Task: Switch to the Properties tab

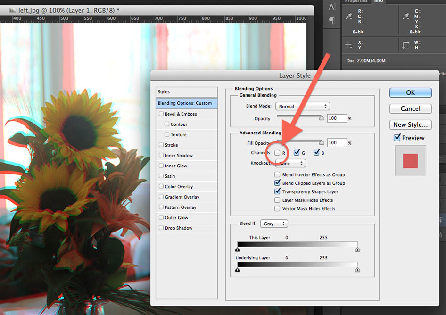Action: click(x=356, y=1)
